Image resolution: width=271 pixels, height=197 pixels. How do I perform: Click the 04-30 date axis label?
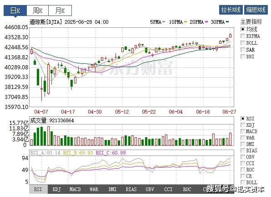coord(95,112)
